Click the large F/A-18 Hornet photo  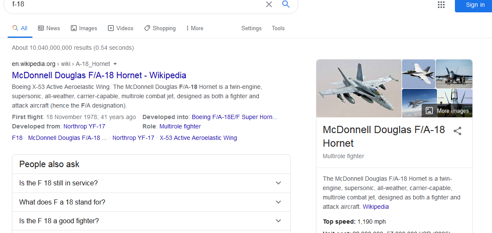tap(359, 88)
